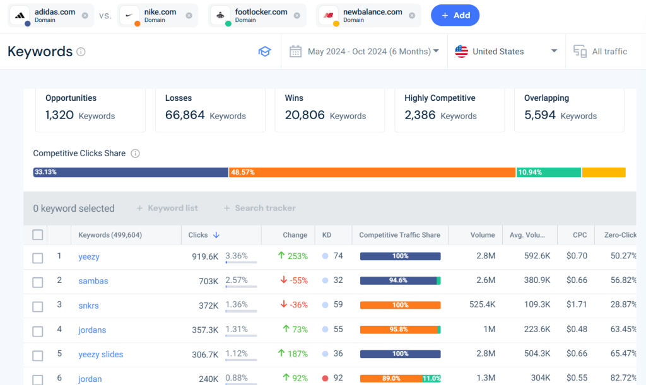Open the jordans keyword link
Viewport: 646px width, 385px height.
click(92, 330)
